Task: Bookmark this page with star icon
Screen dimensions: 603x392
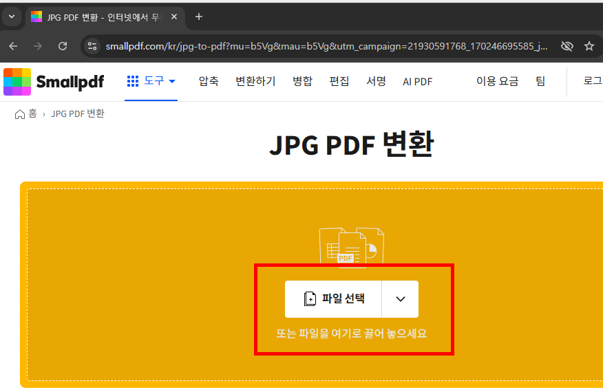Action: (x=589, y=47)
